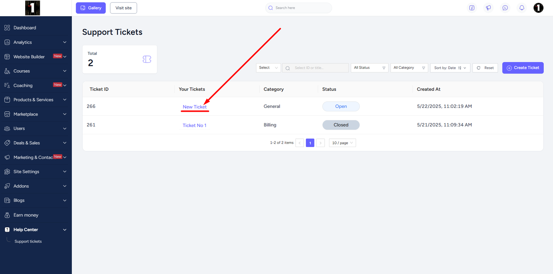
Task: Open Support tickets submenu item
Action: coord(28,241)
